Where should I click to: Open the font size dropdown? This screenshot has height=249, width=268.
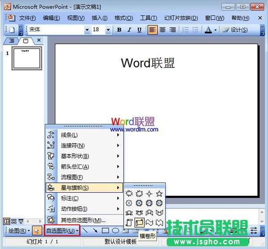pos(108,30)
